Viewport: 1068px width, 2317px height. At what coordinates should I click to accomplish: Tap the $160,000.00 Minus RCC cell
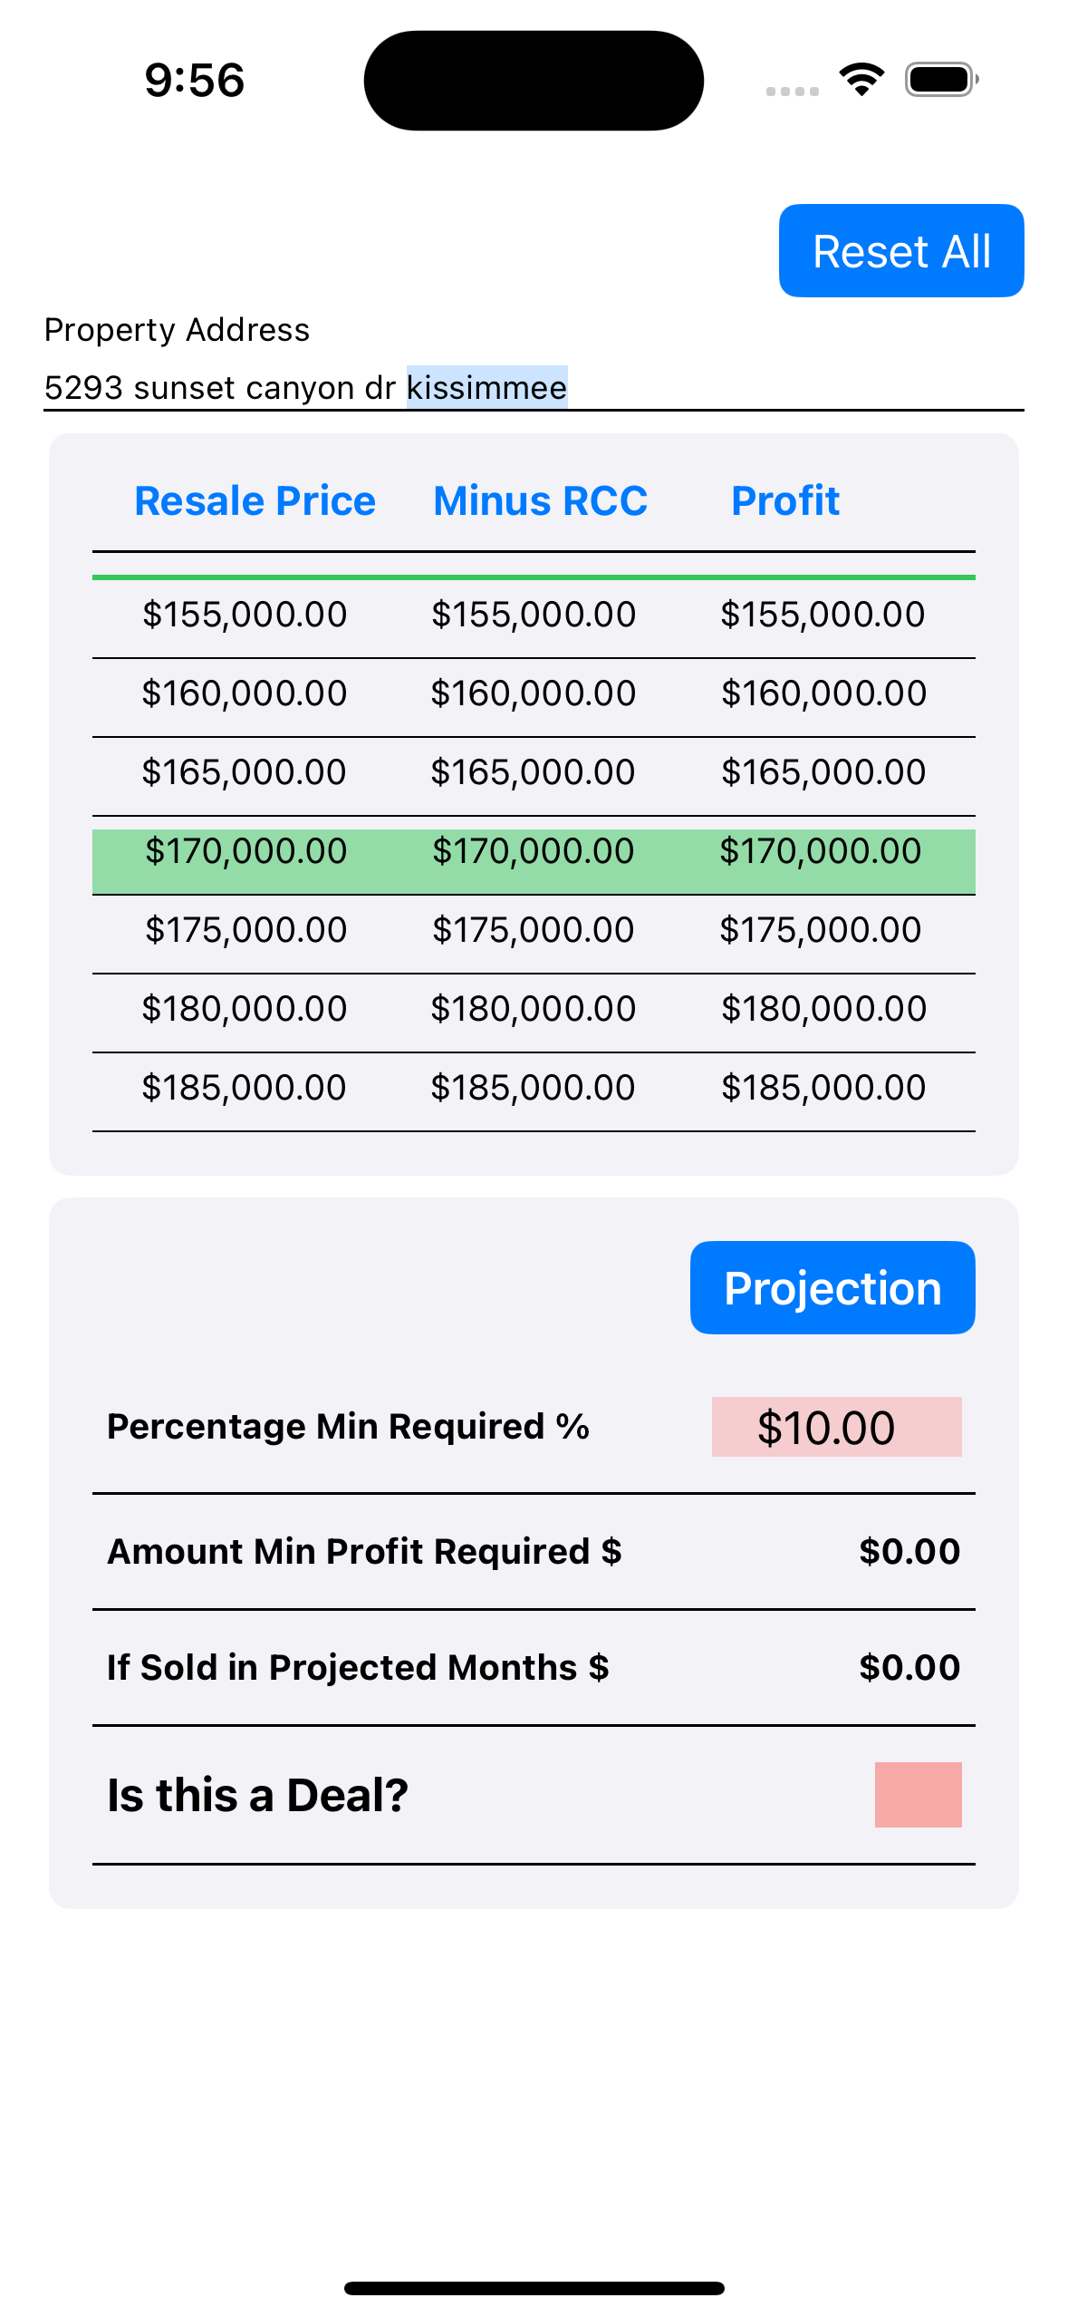click(533, 693)
